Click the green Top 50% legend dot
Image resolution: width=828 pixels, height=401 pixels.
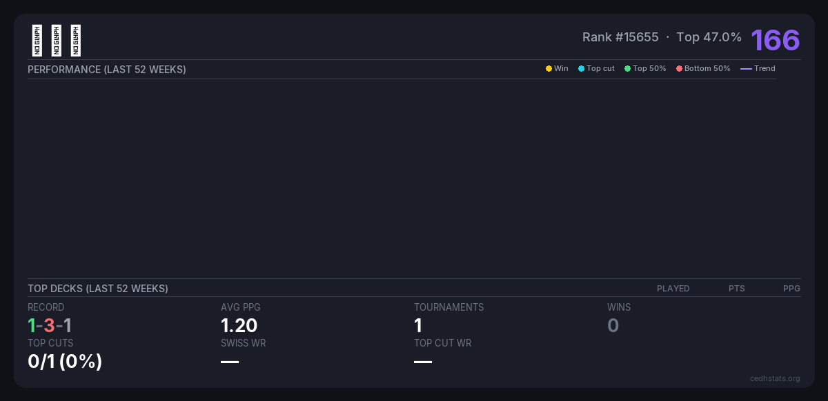(x=627, y=69)
